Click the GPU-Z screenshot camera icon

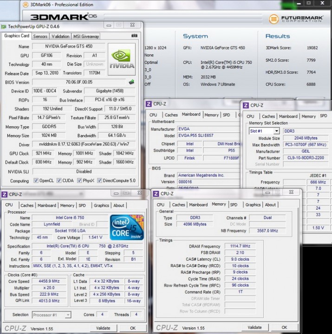point(134,36)
